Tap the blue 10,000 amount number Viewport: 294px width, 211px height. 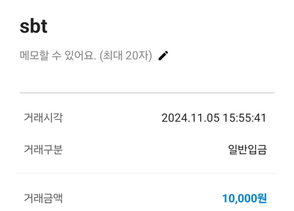coord(240,198)
